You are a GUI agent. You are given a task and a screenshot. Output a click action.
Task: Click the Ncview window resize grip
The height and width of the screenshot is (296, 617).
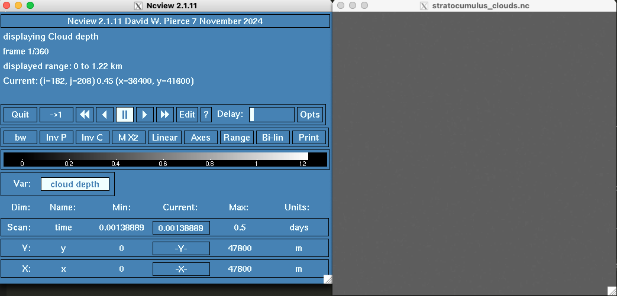point(327,279)
